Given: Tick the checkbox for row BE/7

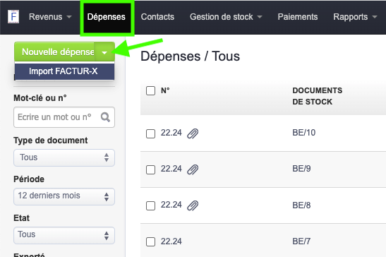Looking at the screenshot, I should [x=150, y=241].
